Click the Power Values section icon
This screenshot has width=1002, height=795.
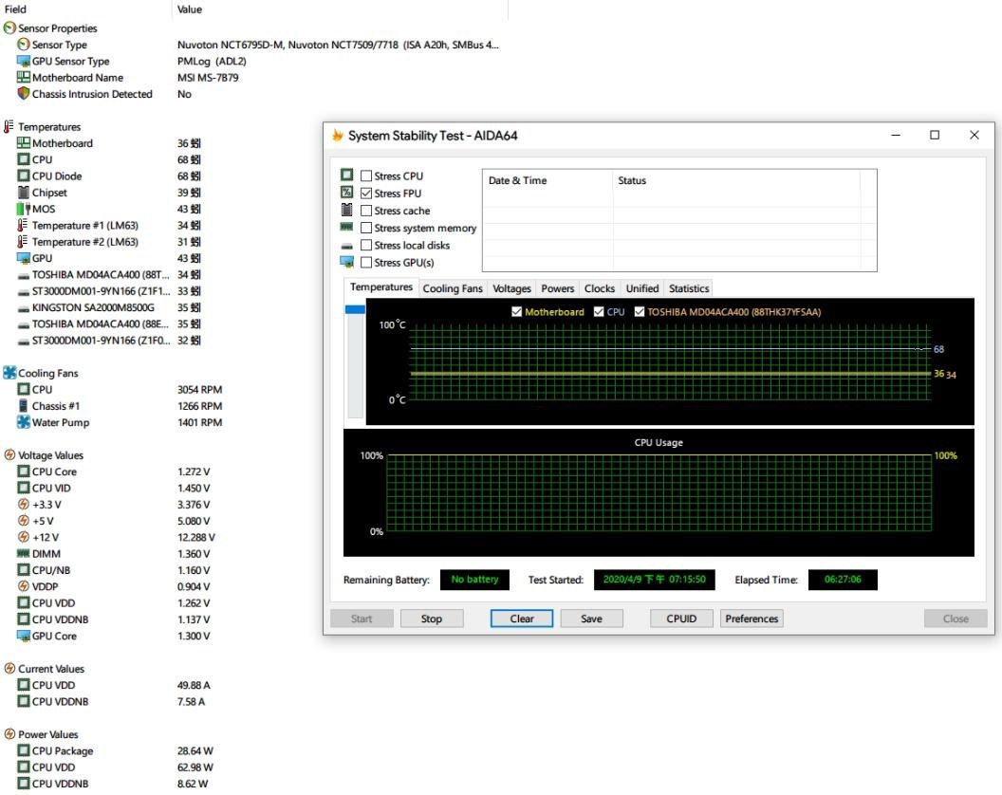[9, 734]
